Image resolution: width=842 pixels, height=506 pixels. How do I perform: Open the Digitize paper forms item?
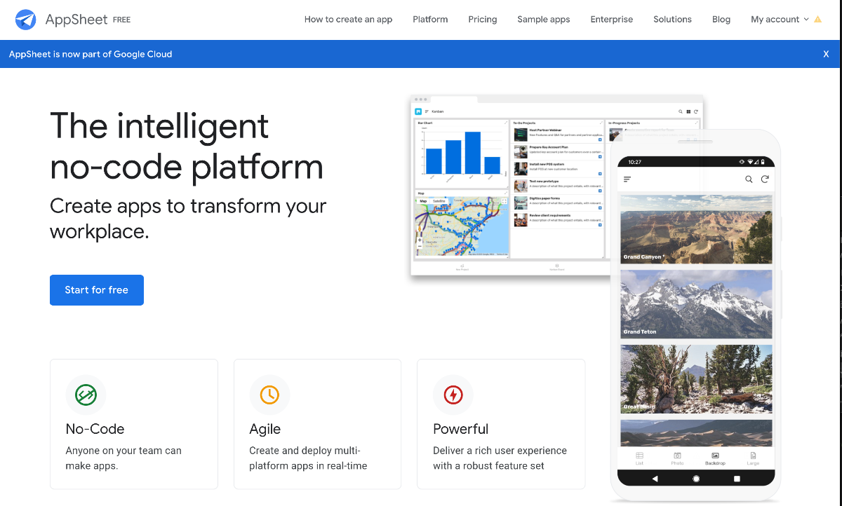click(558, 203)
